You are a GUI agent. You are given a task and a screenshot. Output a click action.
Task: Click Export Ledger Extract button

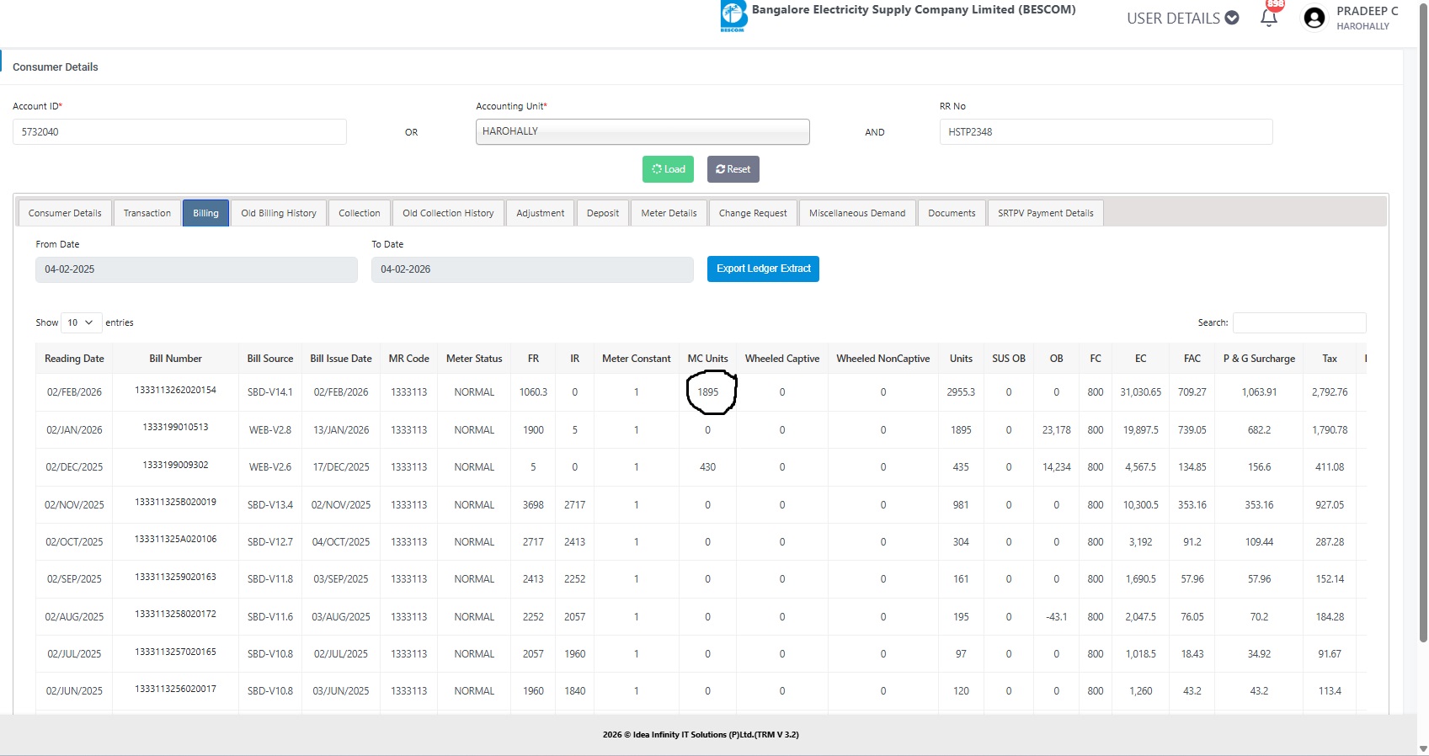(763, 269)
